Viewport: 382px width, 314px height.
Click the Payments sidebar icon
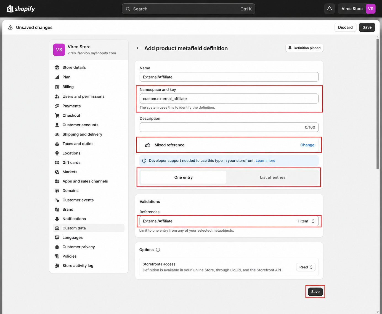(x=57, y=106)
